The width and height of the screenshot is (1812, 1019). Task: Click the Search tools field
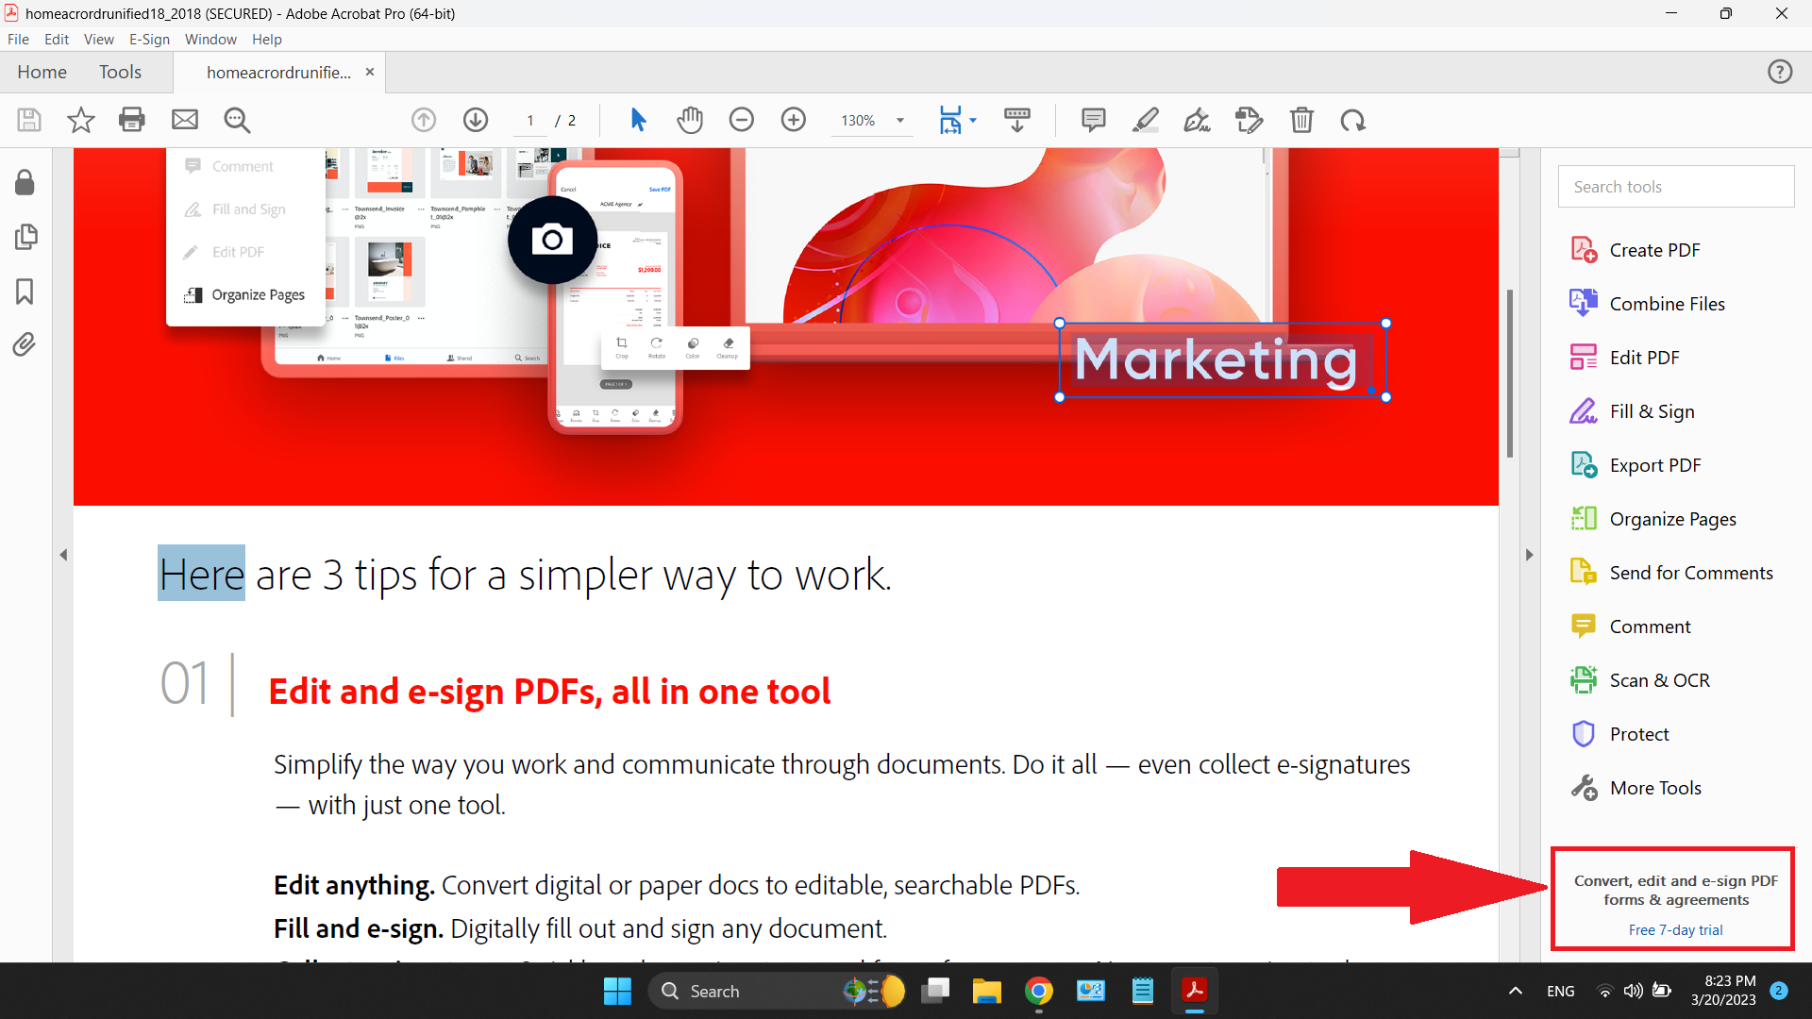pyautogui.click(x=1676, y=187)
